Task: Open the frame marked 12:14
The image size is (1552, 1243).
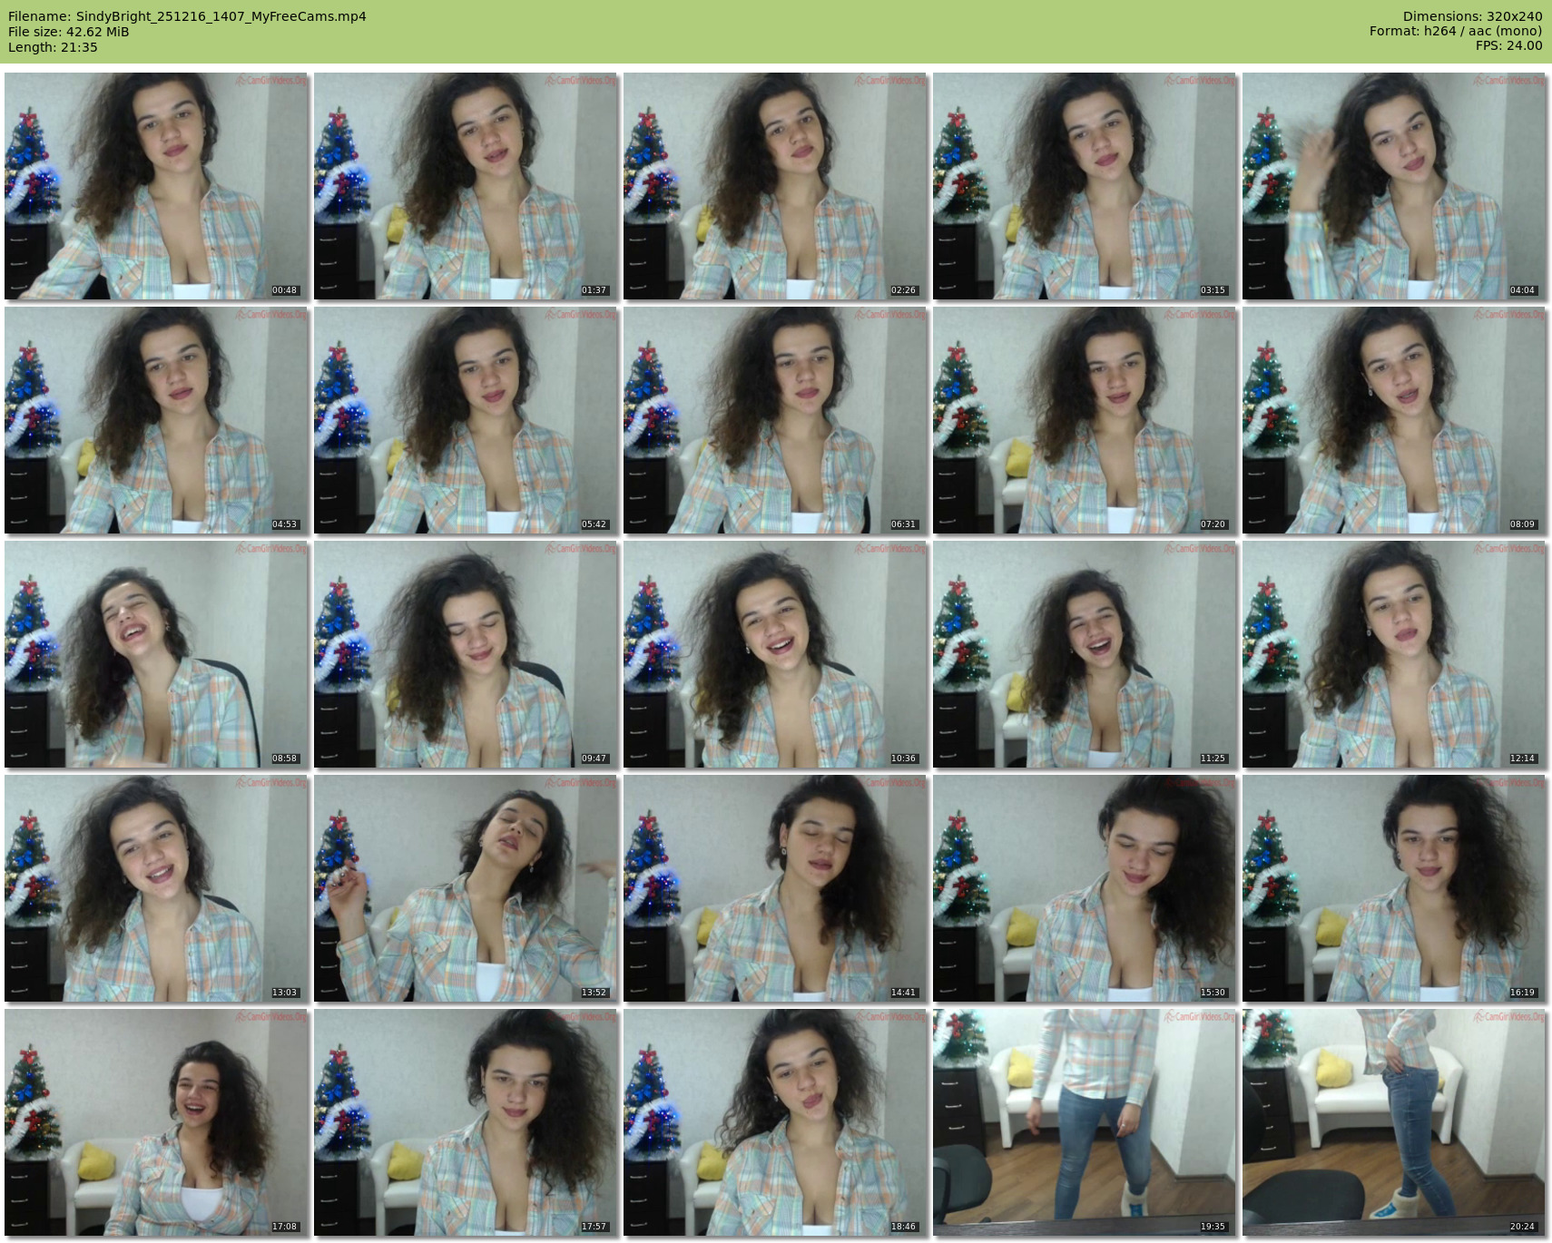Action: [x=1394, y=654]
